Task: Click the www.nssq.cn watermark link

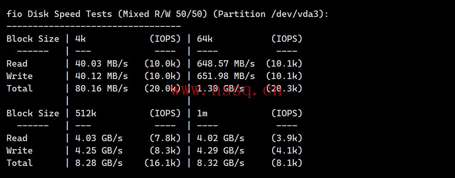Action: [x=227, y=90]
